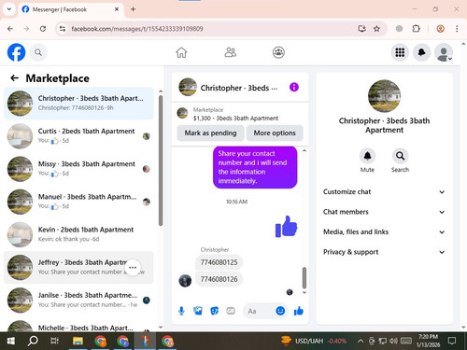Image resolution: width=467 pixels, height=350 pixels.
Task: Click Share your contact number message bubble
Action: (x=255, y=167)
